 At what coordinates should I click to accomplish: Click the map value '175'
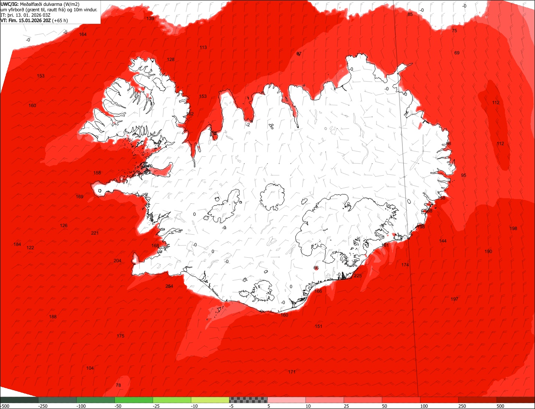120,336
